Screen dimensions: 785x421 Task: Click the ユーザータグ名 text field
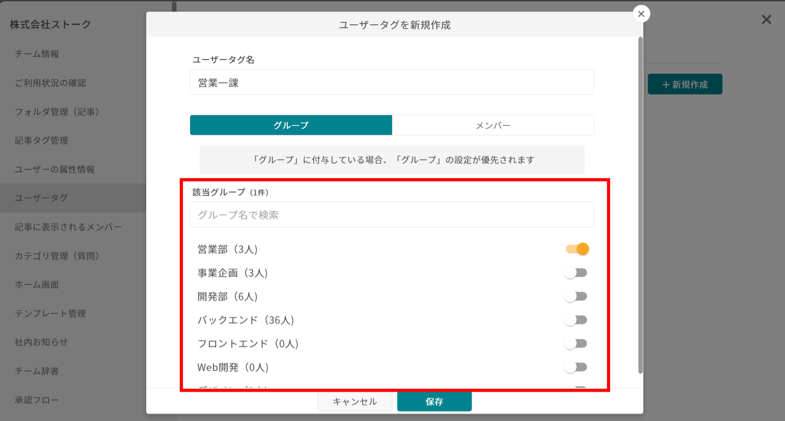(x=391, y=82)
